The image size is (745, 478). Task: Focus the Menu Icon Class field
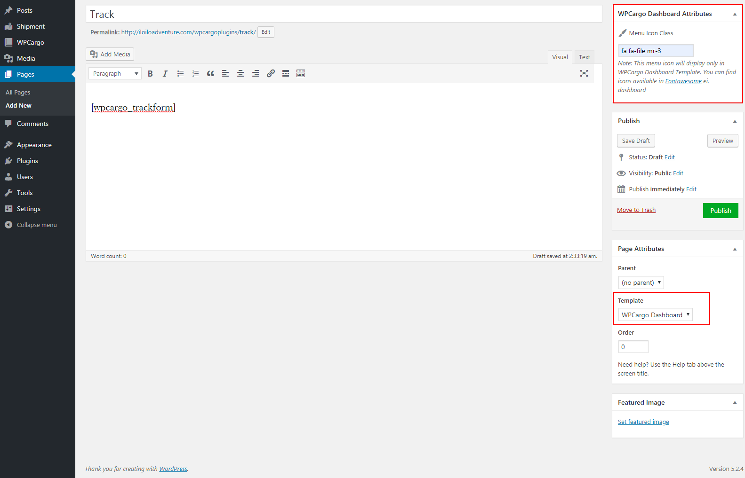pos(656,51)
